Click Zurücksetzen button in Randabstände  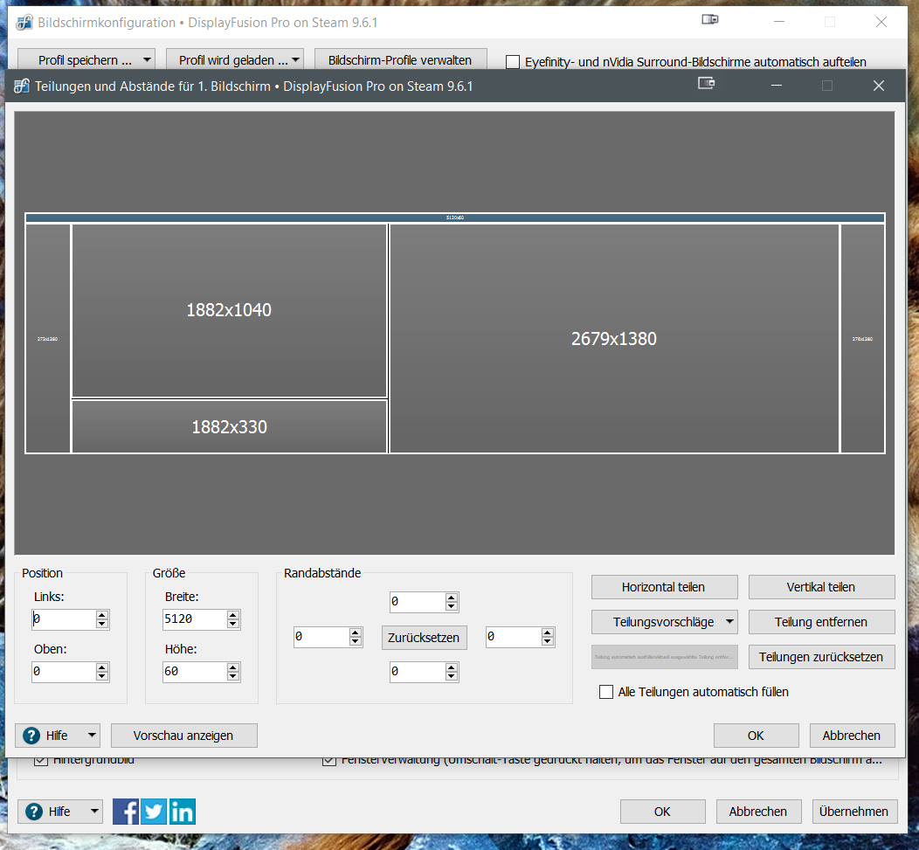(424, 637)
